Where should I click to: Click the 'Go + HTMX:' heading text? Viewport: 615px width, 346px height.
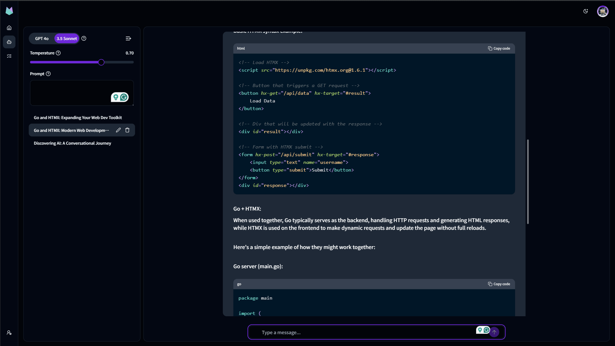(x=247, y=209)
